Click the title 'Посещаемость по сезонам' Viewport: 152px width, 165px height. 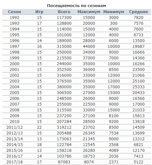click(77, 6)
